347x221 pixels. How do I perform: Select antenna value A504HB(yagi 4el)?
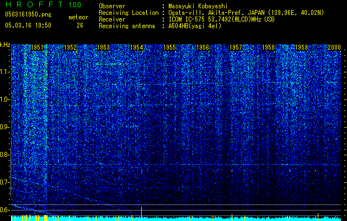tap(195, 26)
